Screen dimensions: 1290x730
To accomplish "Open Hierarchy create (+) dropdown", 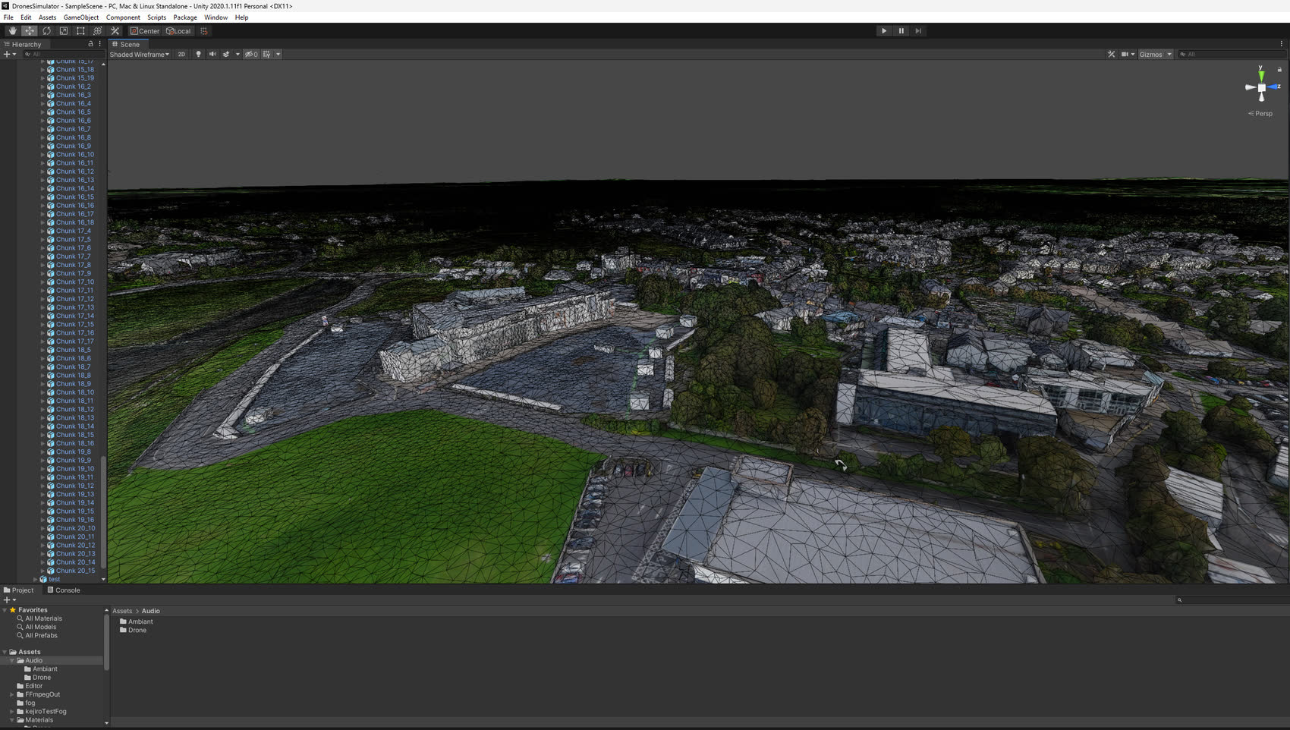I will coord(9,55).
